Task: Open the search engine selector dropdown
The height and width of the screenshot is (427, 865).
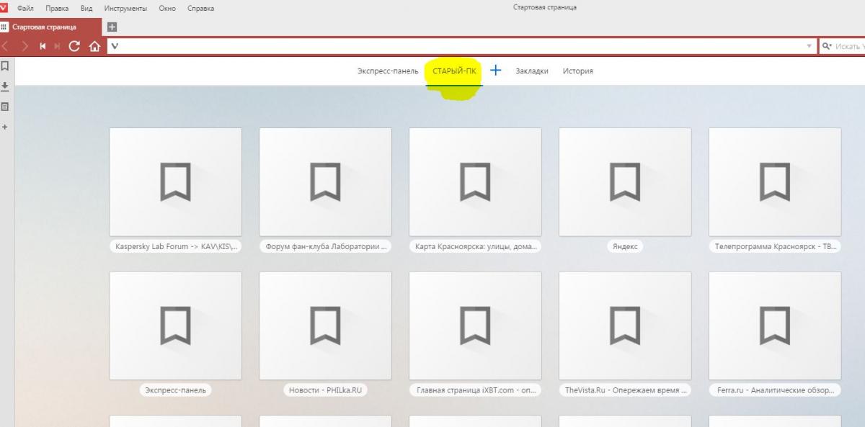Action: coord(828,46)
